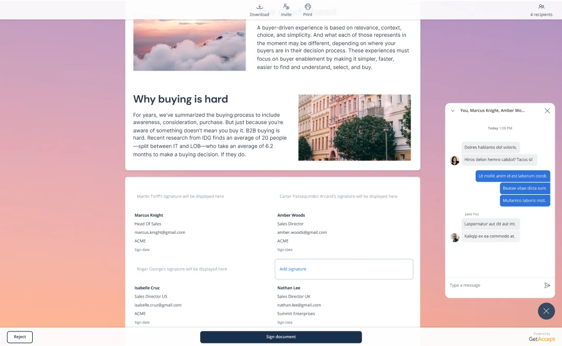Image resolution: width=562 pixels, height=346 pixels.
Task: Collapse the chat conversation with chevron
Action: pyautogui.click(x=453, y=111)
